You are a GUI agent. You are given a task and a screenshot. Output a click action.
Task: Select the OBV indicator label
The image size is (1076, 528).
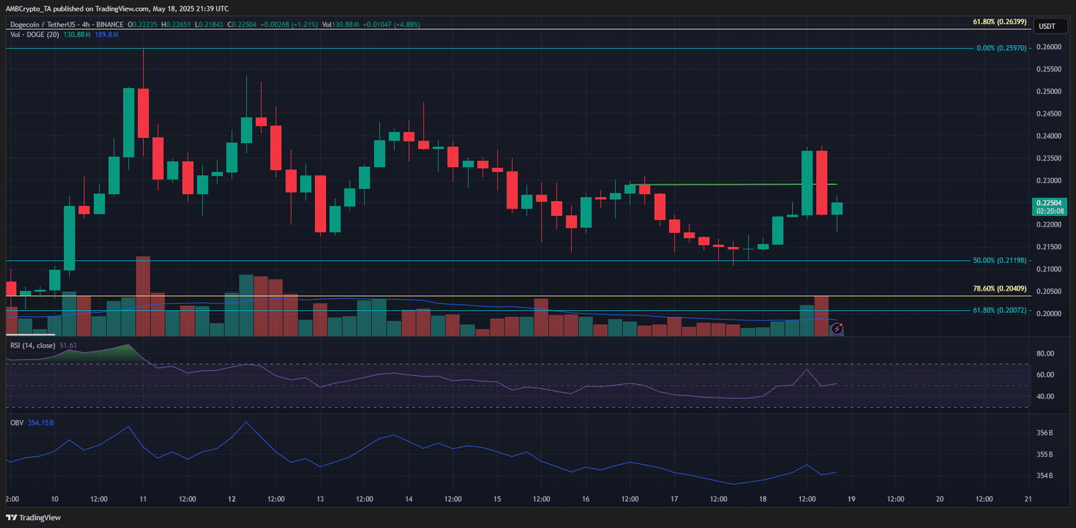point(17,423)
